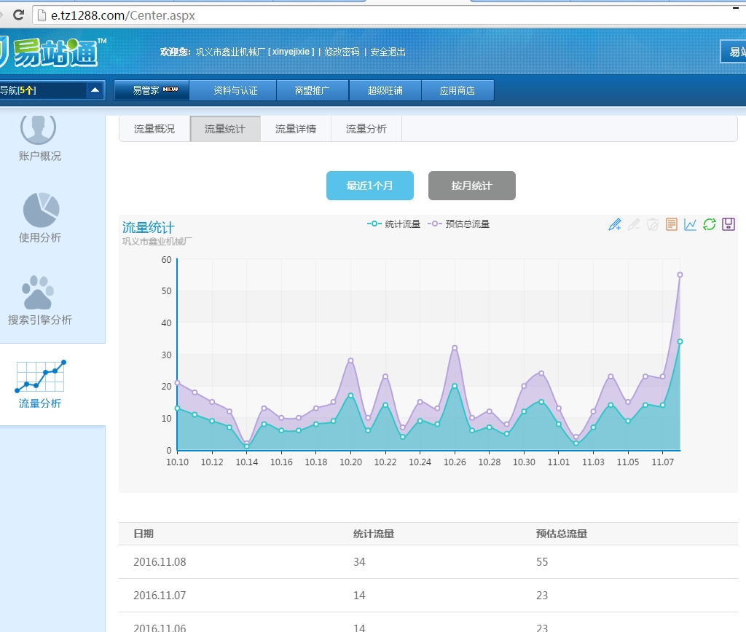Click the 修改密码 link
Screen dimensions: 746x632
tap(342, 52)
